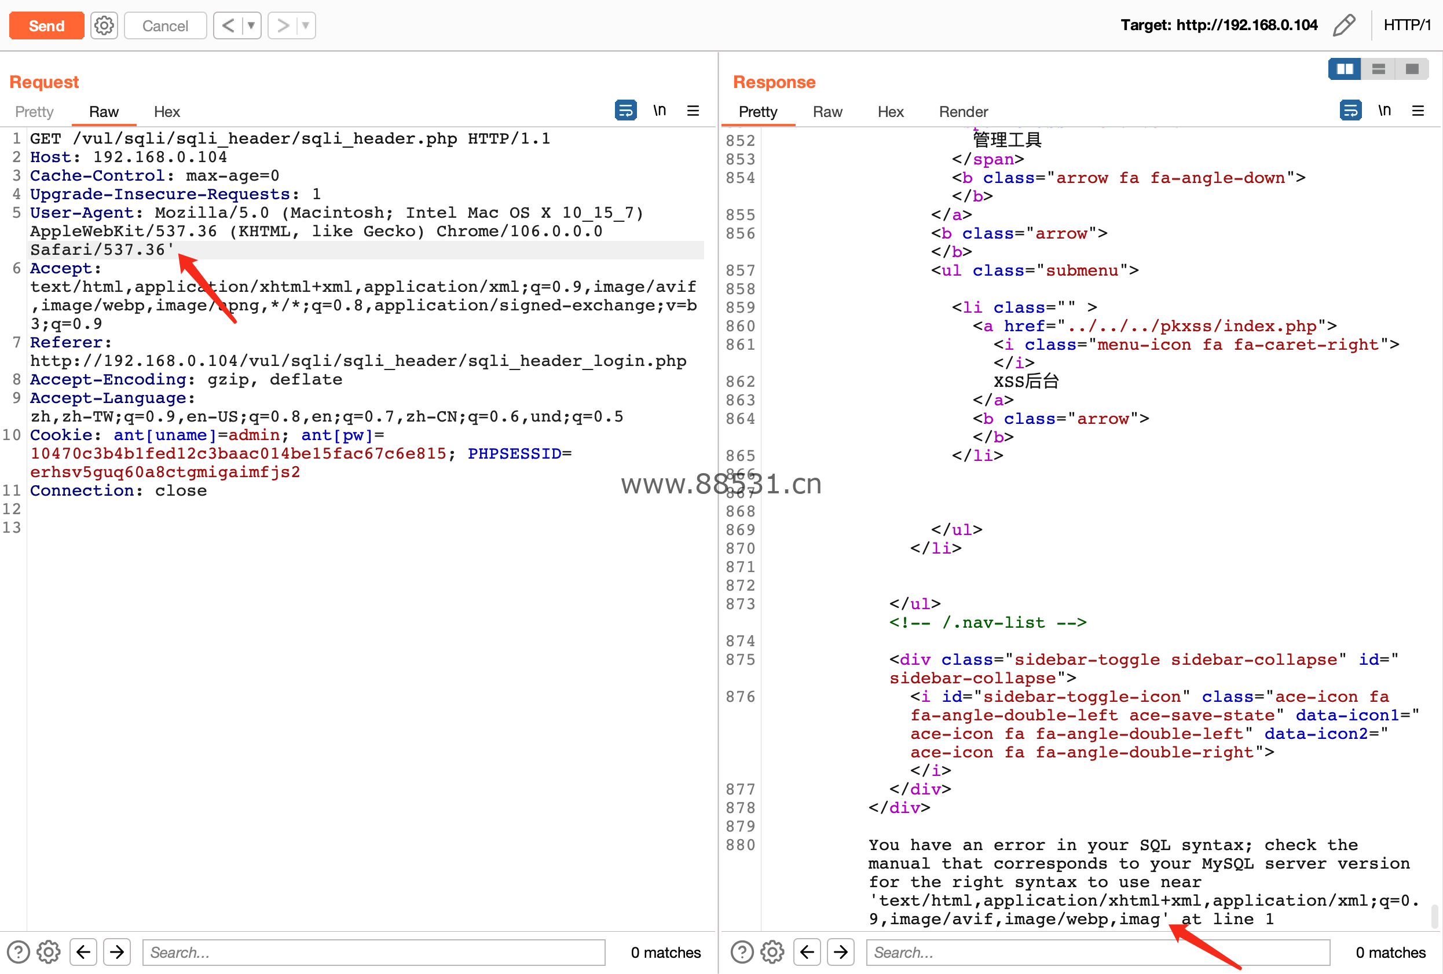Viewport: 1443px width, 974px height.
Task: Open Response pane hamburger menu
Action: point(1418,111)
